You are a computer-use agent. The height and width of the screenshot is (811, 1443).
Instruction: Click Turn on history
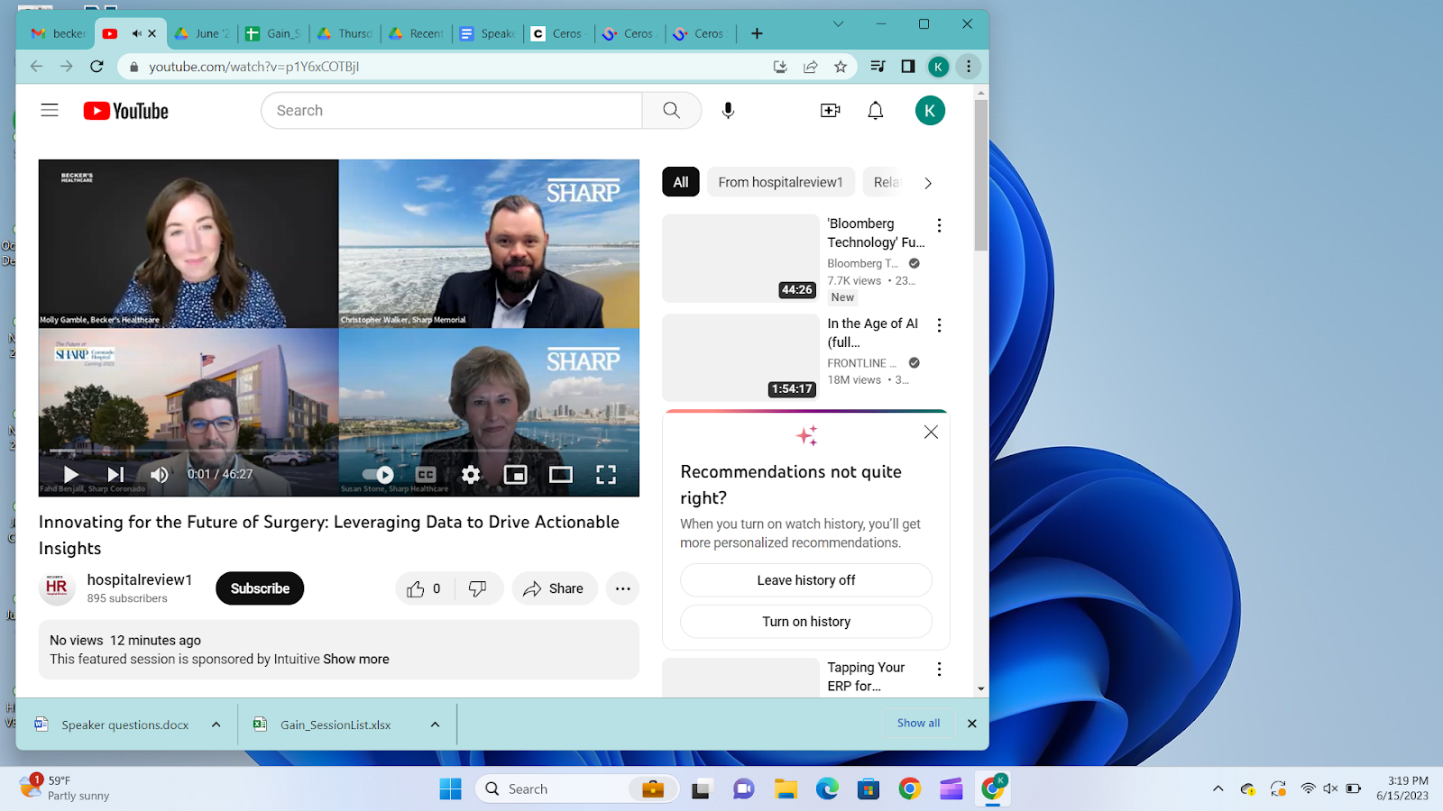(806, 622)
